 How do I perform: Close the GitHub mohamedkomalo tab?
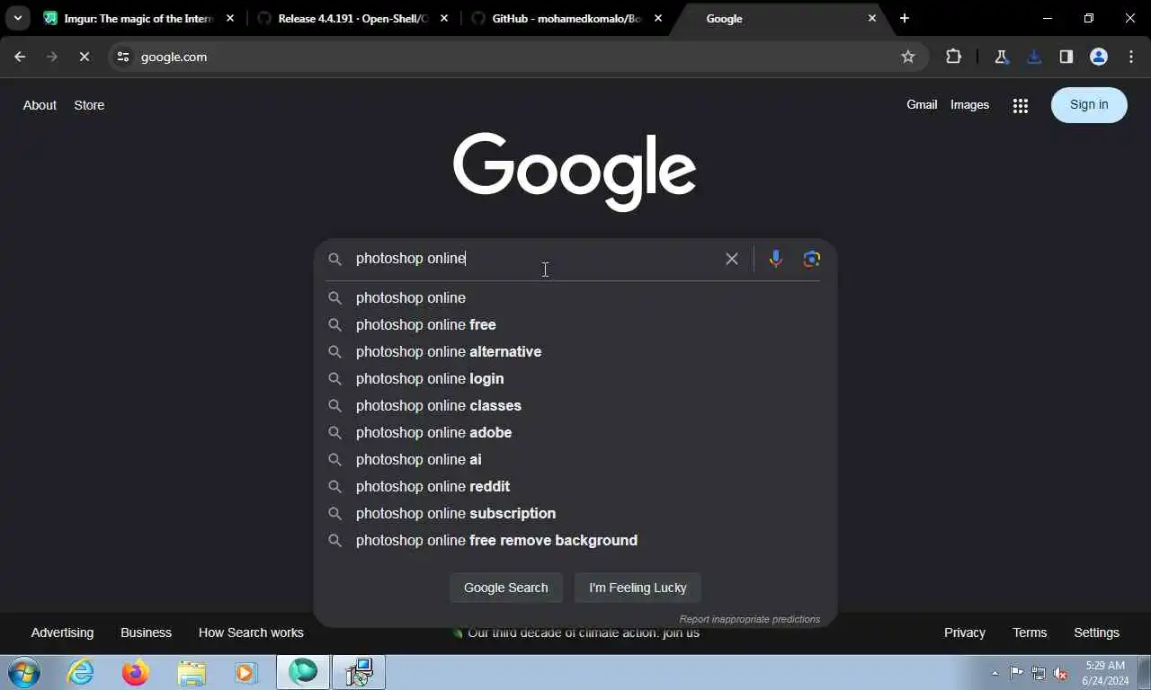pos(658,18)
